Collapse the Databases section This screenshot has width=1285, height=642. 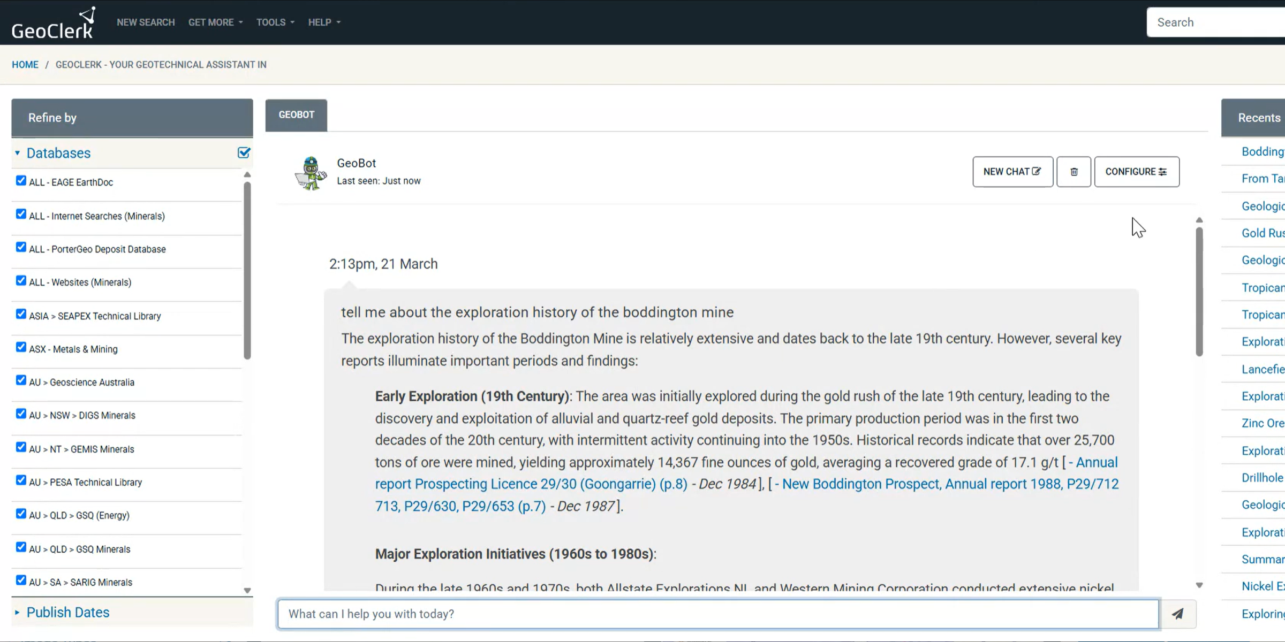click(58, 153)
